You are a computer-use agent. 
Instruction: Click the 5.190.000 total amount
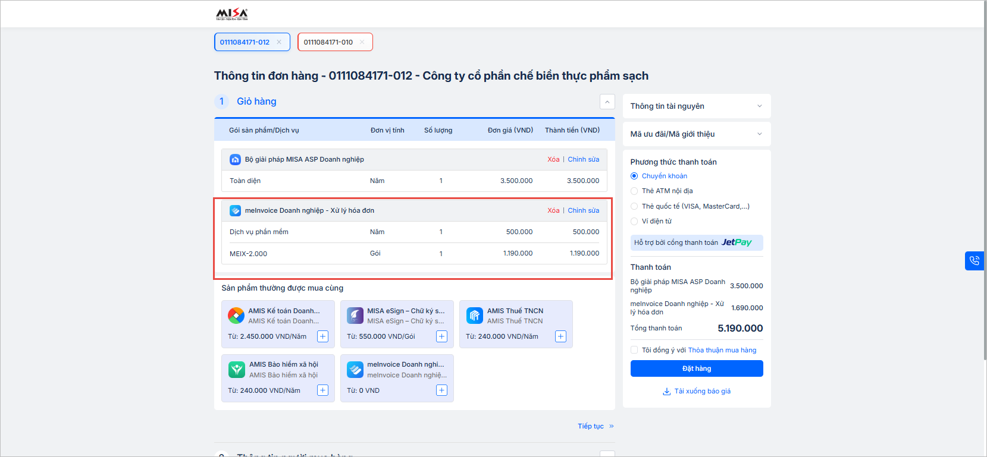click(x=740, y=329)
